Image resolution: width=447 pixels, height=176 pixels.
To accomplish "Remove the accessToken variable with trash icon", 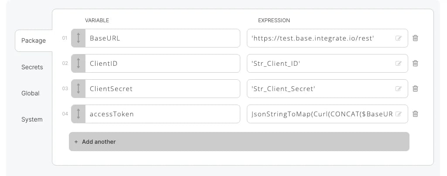I will coord(415,114).
